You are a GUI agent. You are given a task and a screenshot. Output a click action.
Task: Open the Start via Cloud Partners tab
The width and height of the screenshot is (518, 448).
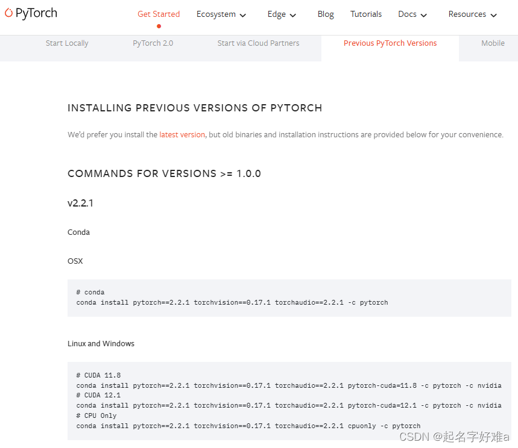click(x=258, y=43)
